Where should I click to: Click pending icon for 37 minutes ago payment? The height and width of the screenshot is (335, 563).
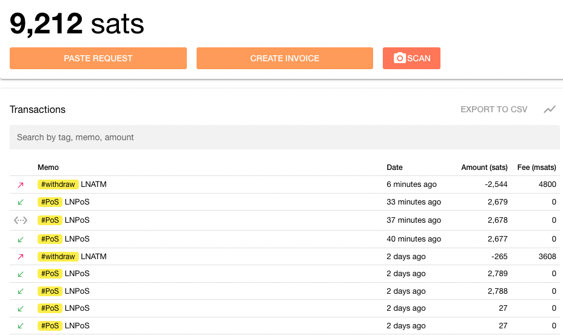pos(21,220)
